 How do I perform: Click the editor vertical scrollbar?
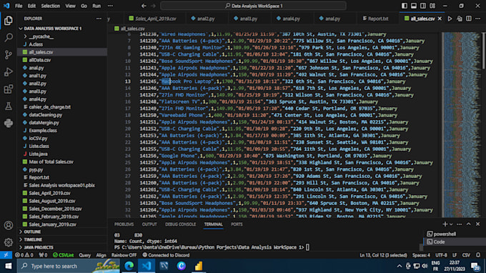(x=484, y=50)
